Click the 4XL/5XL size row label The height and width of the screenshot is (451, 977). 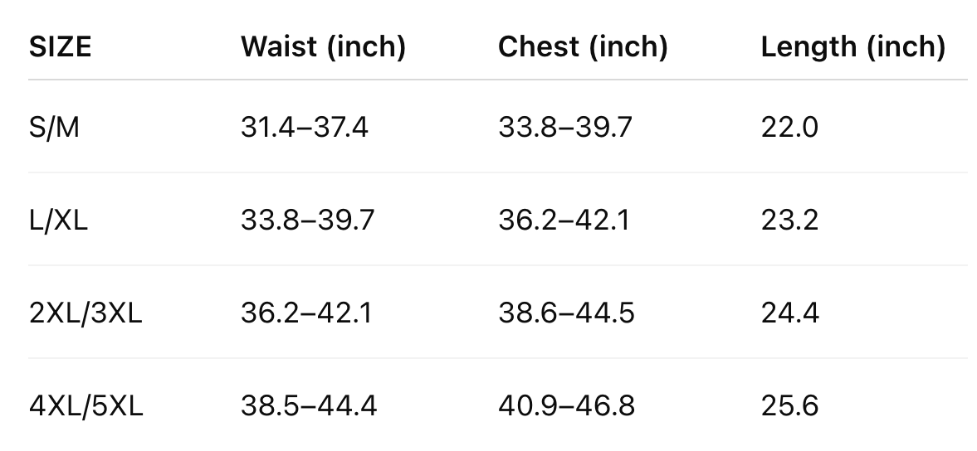86,406
